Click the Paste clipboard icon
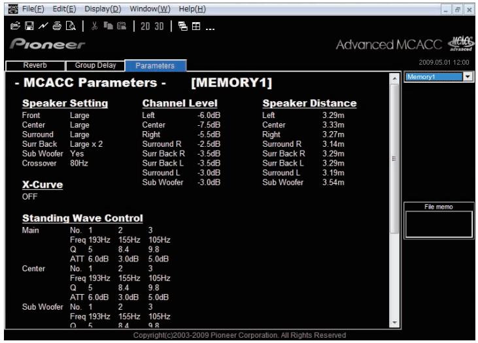The height and width of the screenshot is (343, 478). tap(122, 26)
